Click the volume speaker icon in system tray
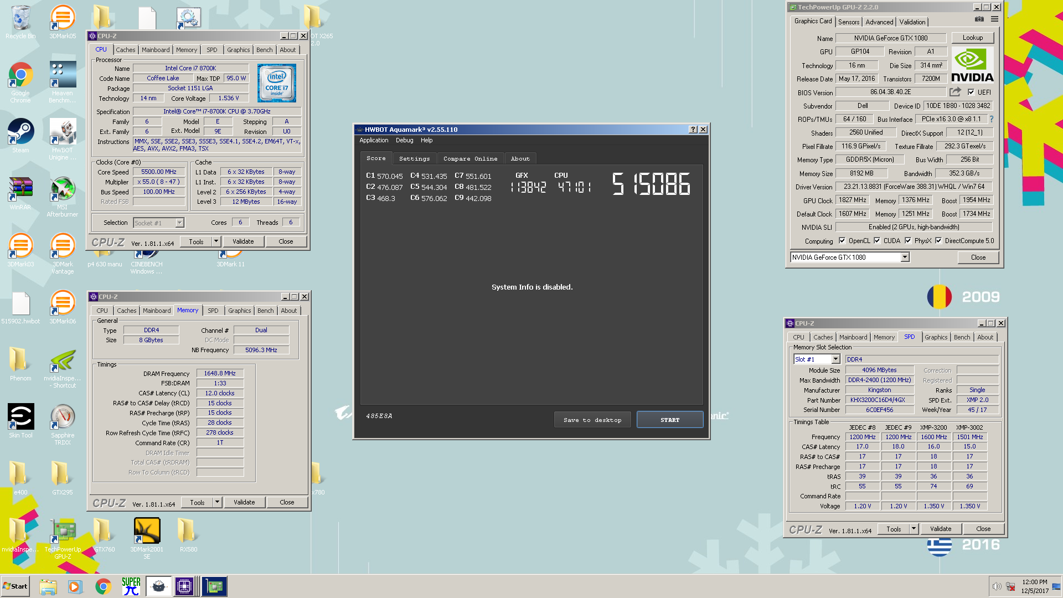 click(996, 586)
